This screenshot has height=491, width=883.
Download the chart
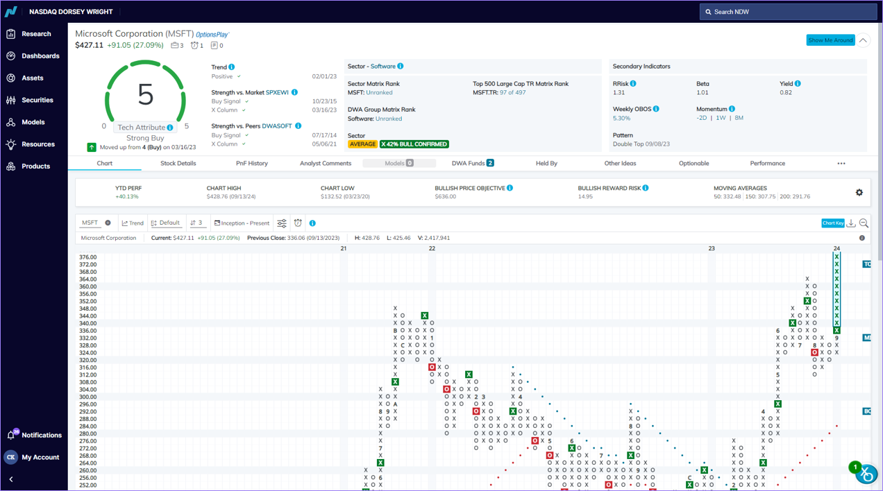[x=851, y=223]
